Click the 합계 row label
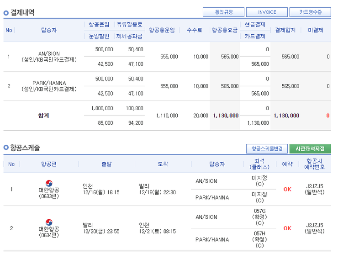The image size is (338, 254). click(43, 116)
